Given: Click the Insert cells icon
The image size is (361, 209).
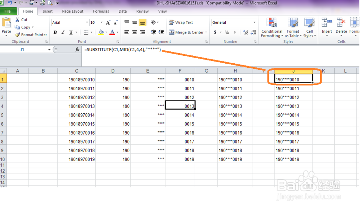Looking at the screenshot, I should coord(327,23).
